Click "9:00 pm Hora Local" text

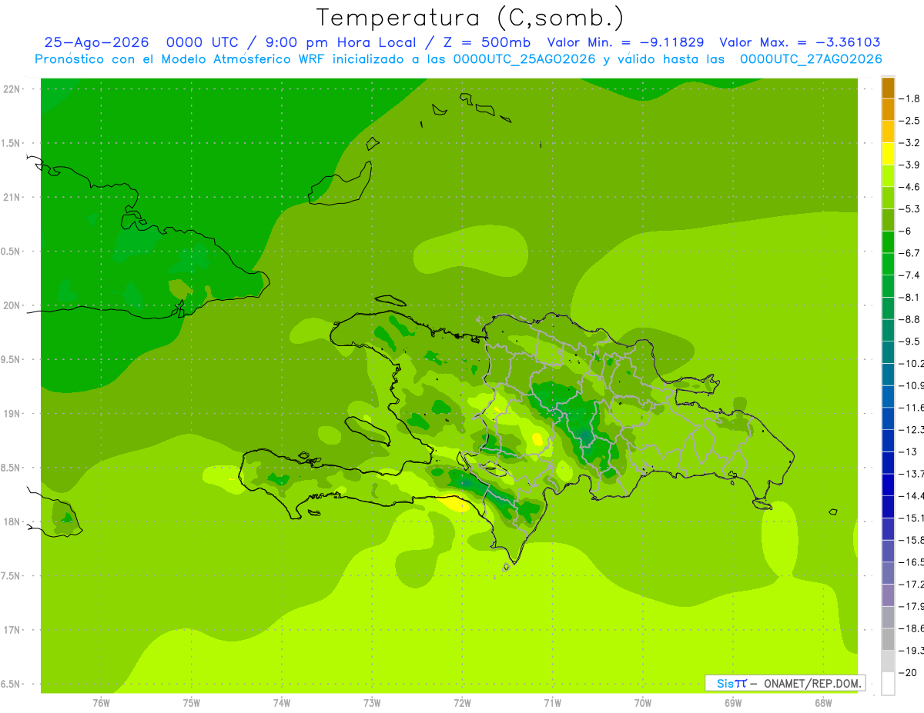point(341,42)
